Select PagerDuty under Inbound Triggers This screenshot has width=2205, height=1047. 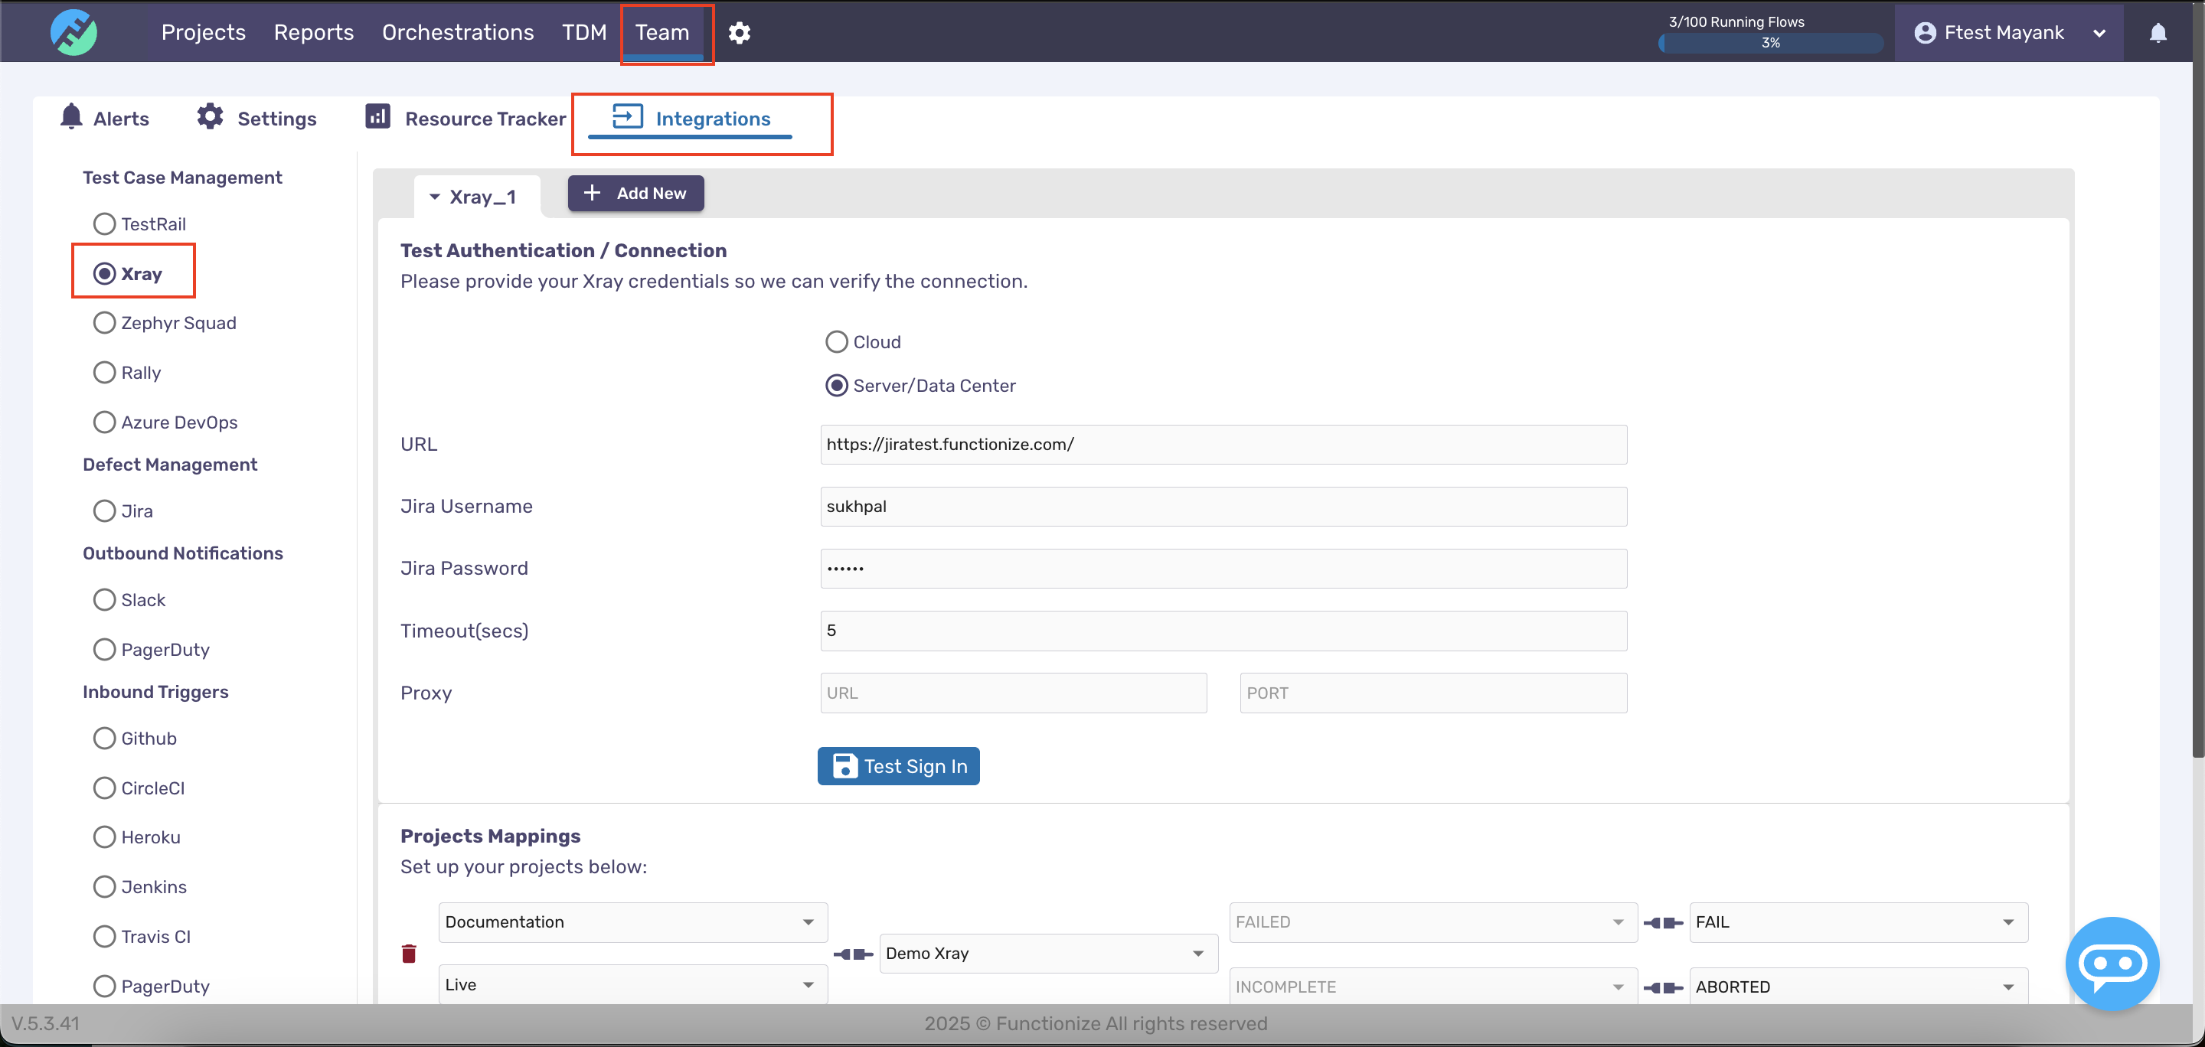click(104, 987)
